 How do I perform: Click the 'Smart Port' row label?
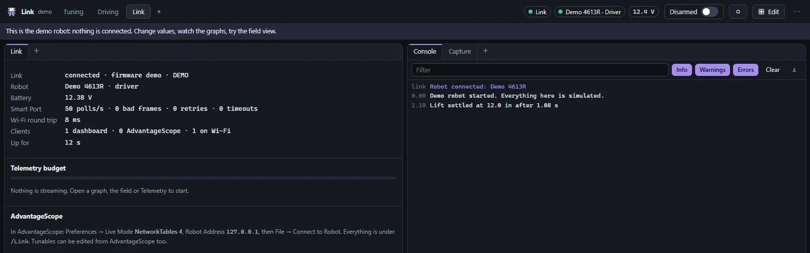(26, 109)
